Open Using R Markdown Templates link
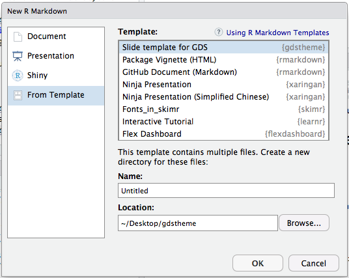This screenshot has width=349, height=278. tap(277, 33)
